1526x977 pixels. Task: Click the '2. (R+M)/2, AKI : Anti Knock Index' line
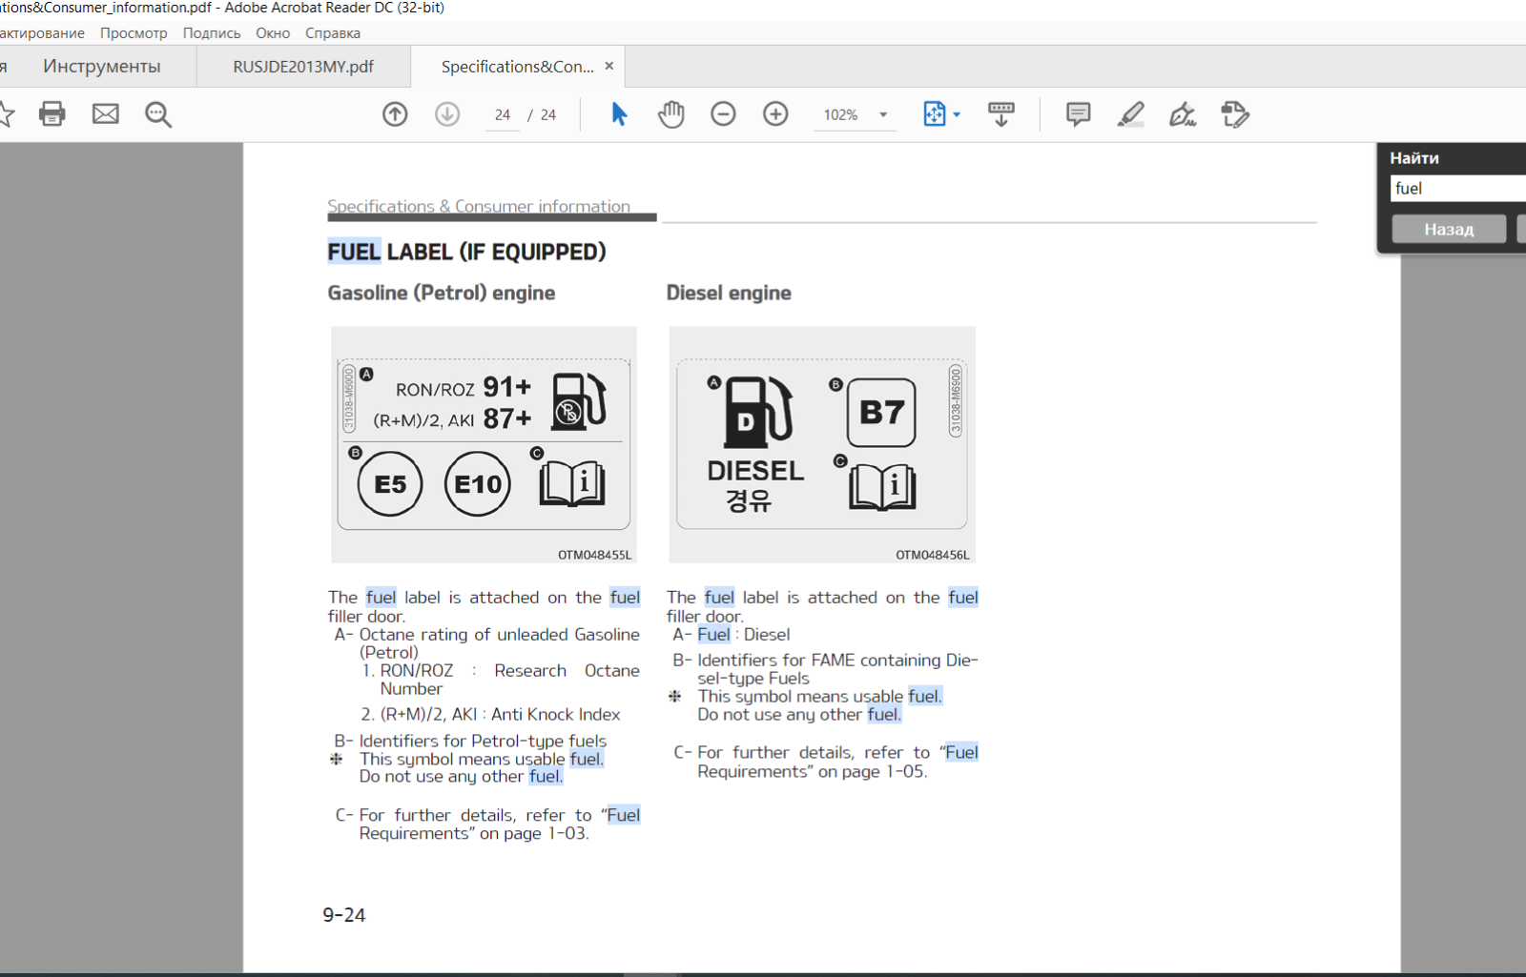coord(490,714)
